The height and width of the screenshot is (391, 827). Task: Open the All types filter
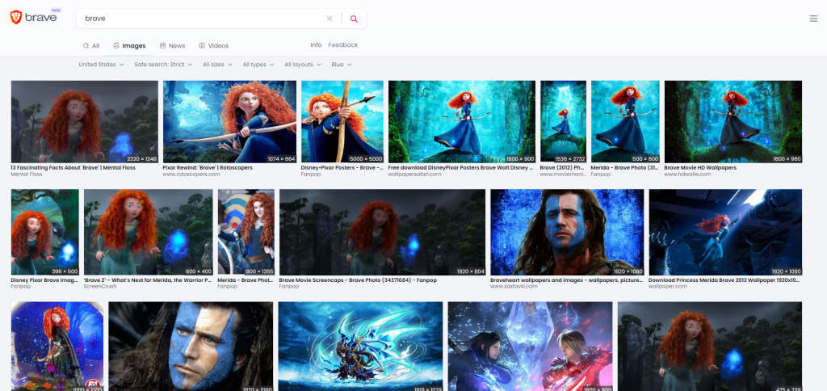click(258, 65)
